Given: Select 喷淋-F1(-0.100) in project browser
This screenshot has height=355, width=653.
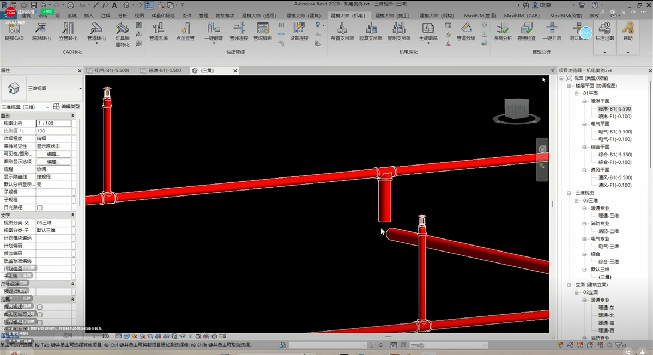Looking at the screenshot, I should pyautogui.click(x=615, y=116).
